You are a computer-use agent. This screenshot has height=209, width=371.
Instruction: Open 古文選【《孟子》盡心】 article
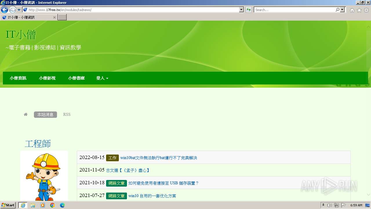[x=128, y=170]
